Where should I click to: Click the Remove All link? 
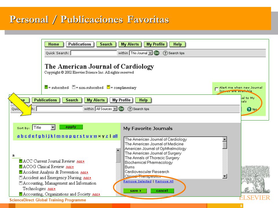164,181
